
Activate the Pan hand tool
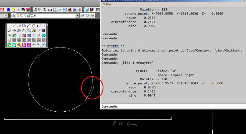pos(9,45)
